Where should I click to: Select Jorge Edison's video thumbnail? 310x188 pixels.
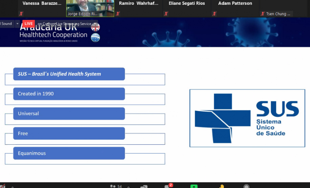point(90,8)
